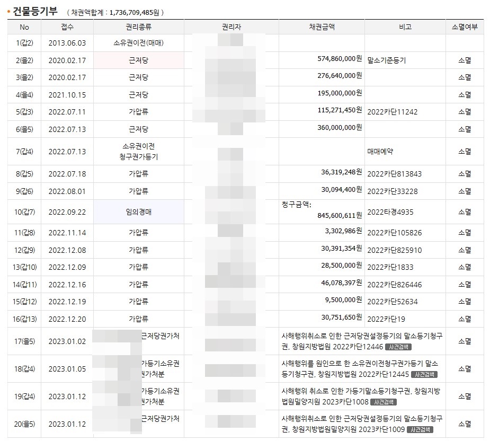This screenshot has height=441, width=490.
Task: Click case number 2022카단1833
Action: pyautogui.click(x=390, y=268)
